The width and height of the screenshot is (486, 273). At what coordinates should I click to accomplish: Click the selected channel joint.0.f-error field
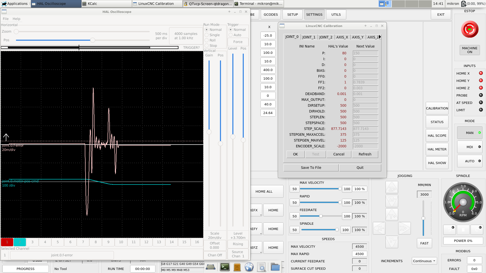click(x=62, y=255)
